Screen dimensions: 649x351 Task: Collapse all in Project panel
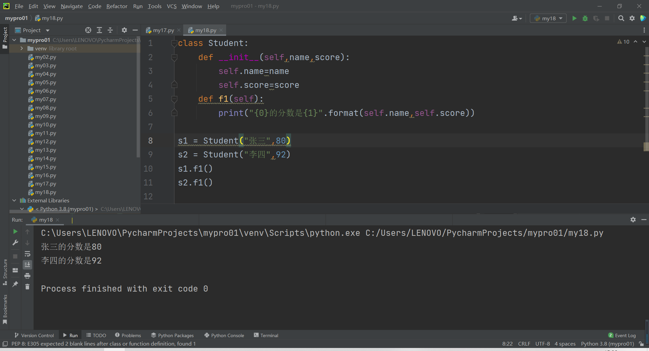[x=110, y=30]
